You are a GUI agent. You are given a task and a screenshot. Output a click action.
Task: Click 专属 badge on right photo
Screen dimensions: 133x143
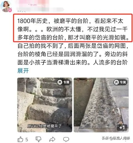[120, 82]
